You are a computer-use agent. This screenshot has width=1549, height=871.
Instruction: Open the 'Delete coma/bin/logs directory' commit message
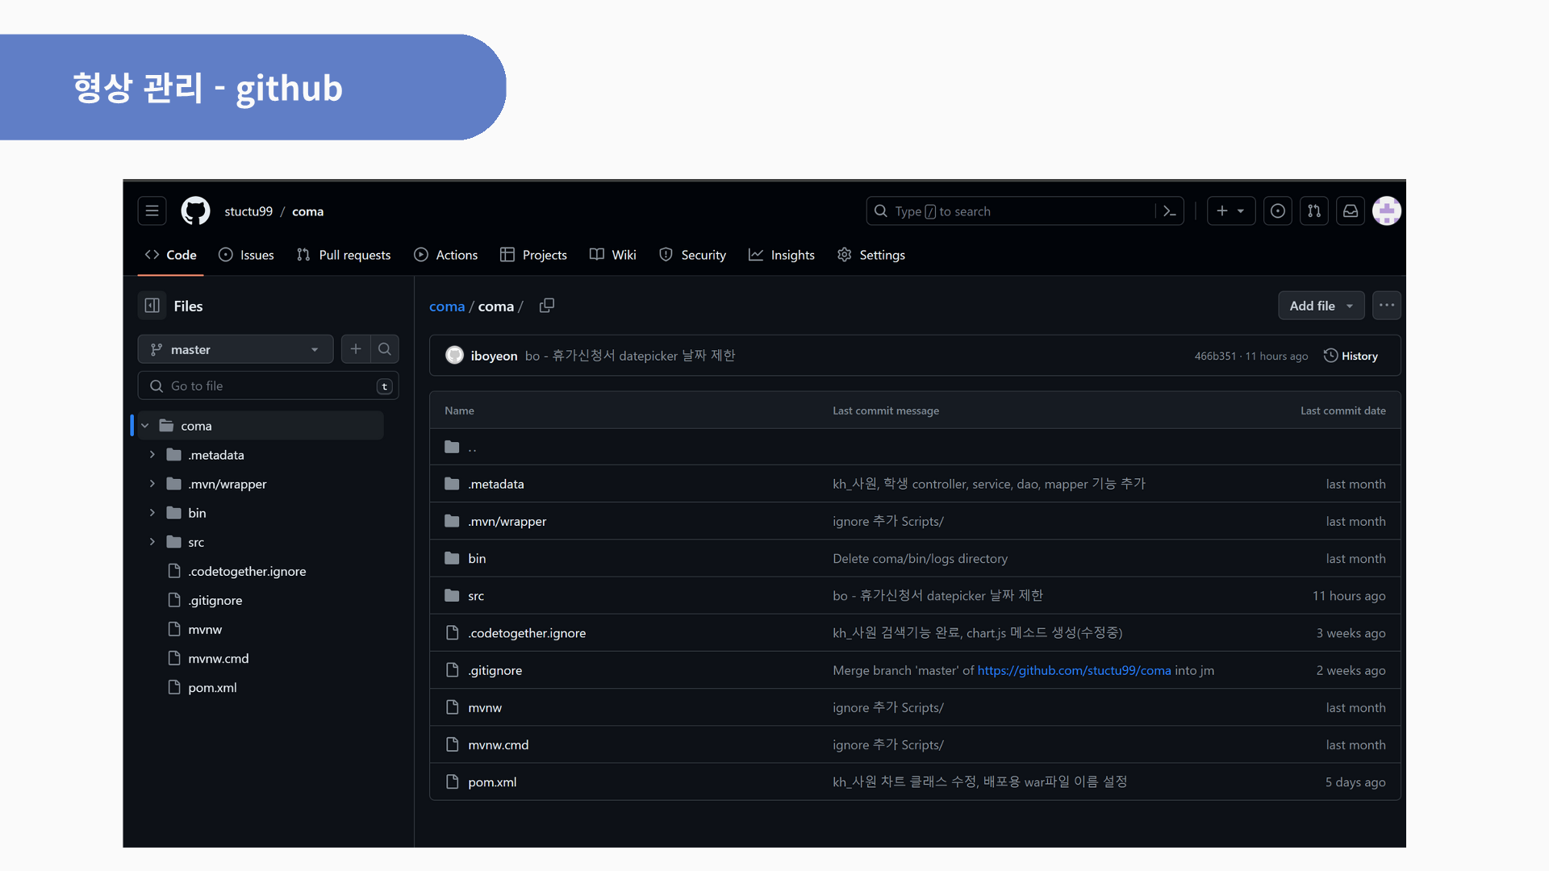(920, 558)
